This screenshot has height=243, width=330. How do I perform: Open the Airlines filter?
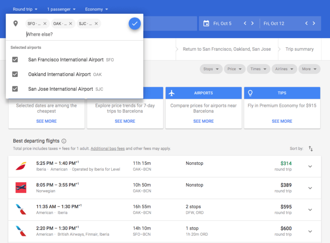click(284, 69)
